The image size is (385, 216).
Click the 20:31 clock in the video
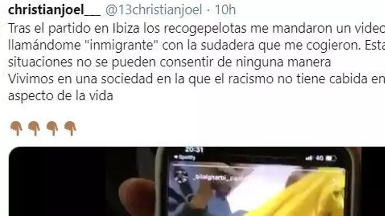pyautogui.click(x=194, y=150)
